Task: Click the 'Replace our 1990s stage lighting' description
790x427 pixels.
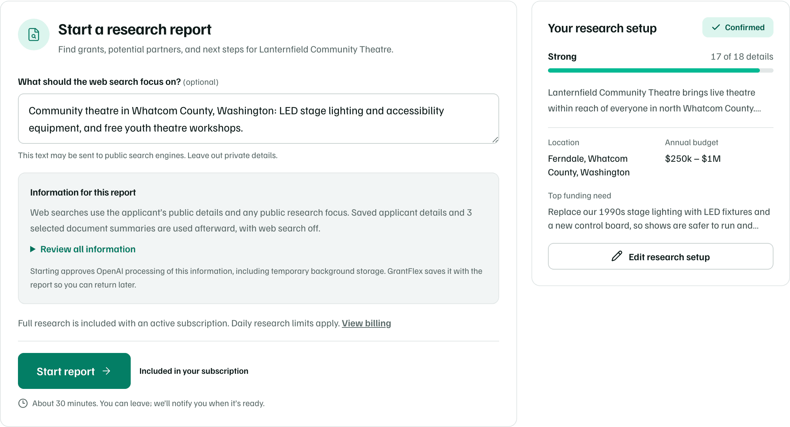Action: tap(659, 219)
